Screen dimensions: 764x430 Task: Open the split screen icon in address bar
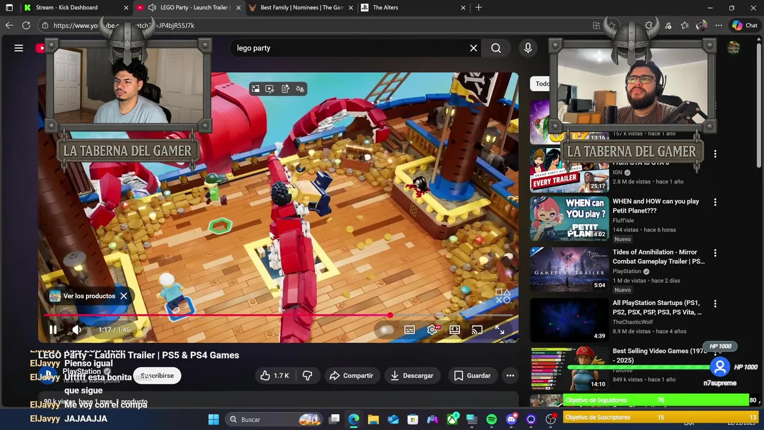click(x=596, y=26)
